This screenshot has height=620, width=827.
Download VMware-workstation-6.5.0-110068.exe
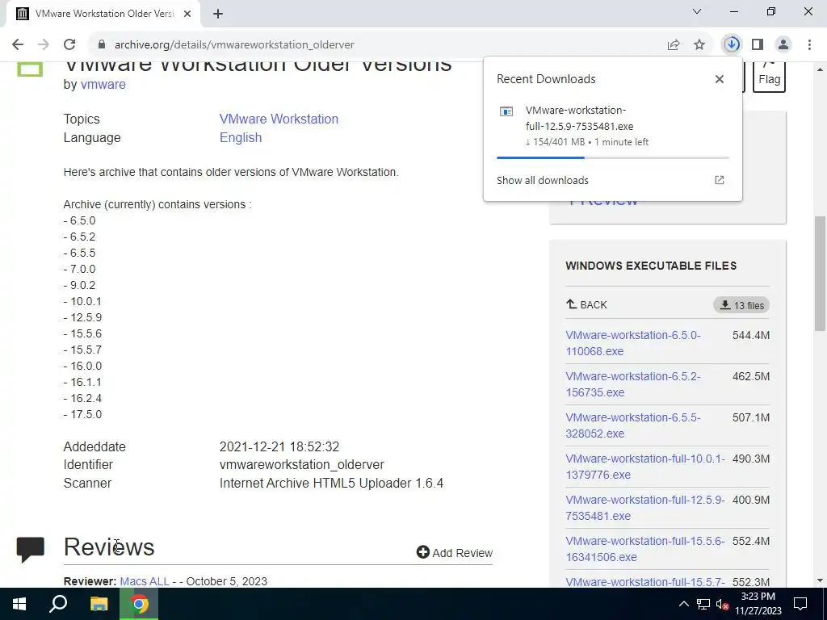pyautogui.click(x=633, y=343)
